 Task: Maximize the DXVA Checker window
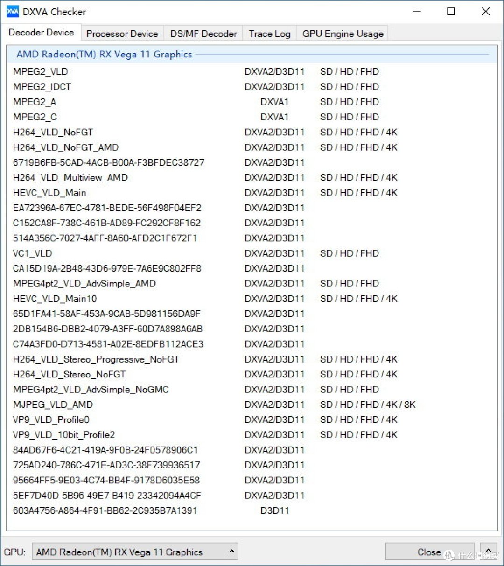[x=451, y=12]
